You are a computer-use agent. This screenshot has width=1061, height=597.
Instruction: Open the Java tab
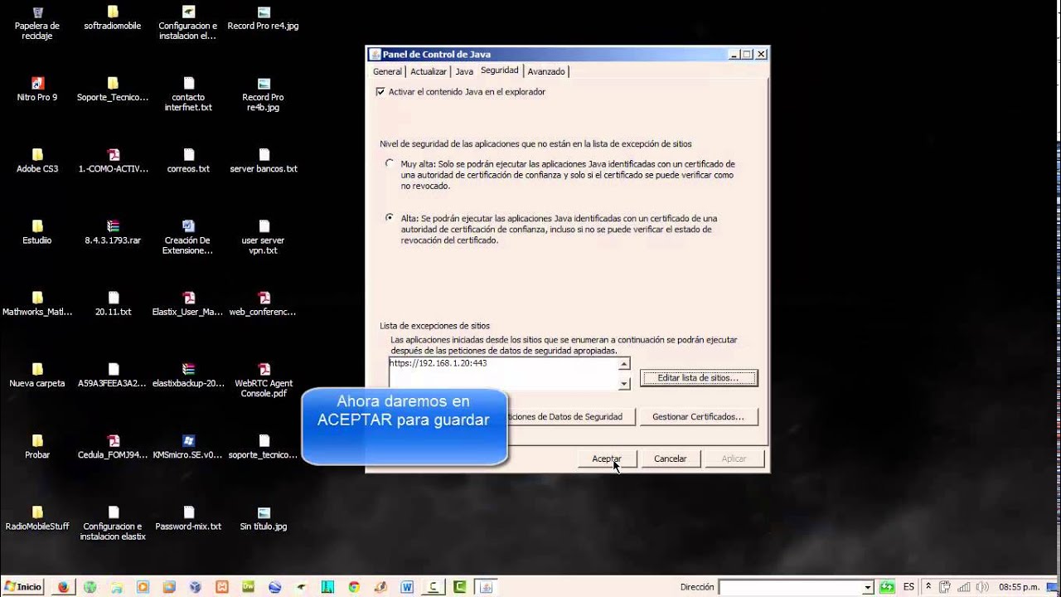coord(464,71)
